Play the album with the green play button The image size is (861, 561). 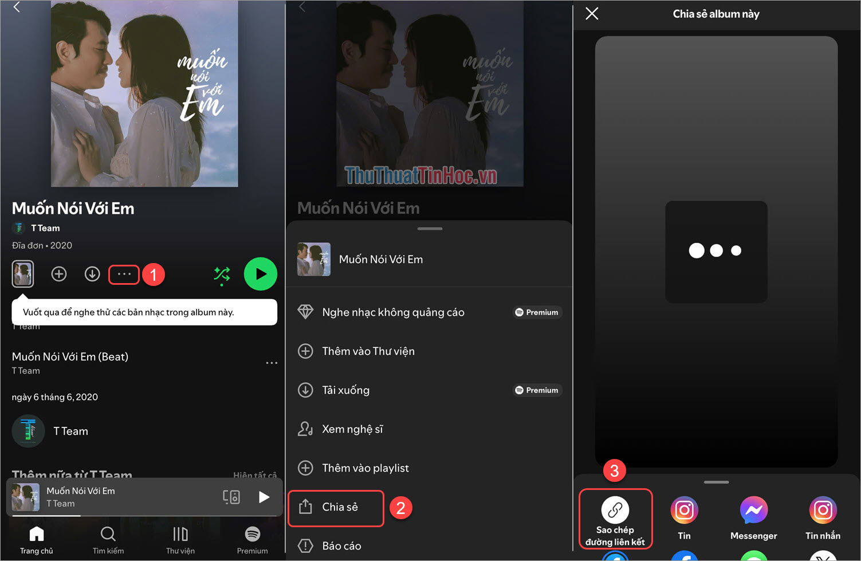[261, 274]
